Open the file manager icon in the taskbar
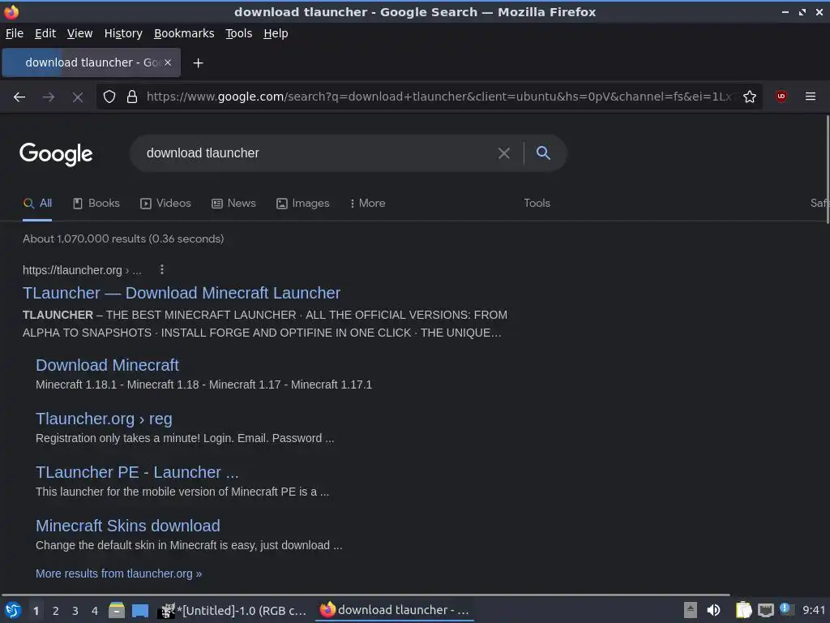This screenshot has height=623, width=830. tap(117, 610)
